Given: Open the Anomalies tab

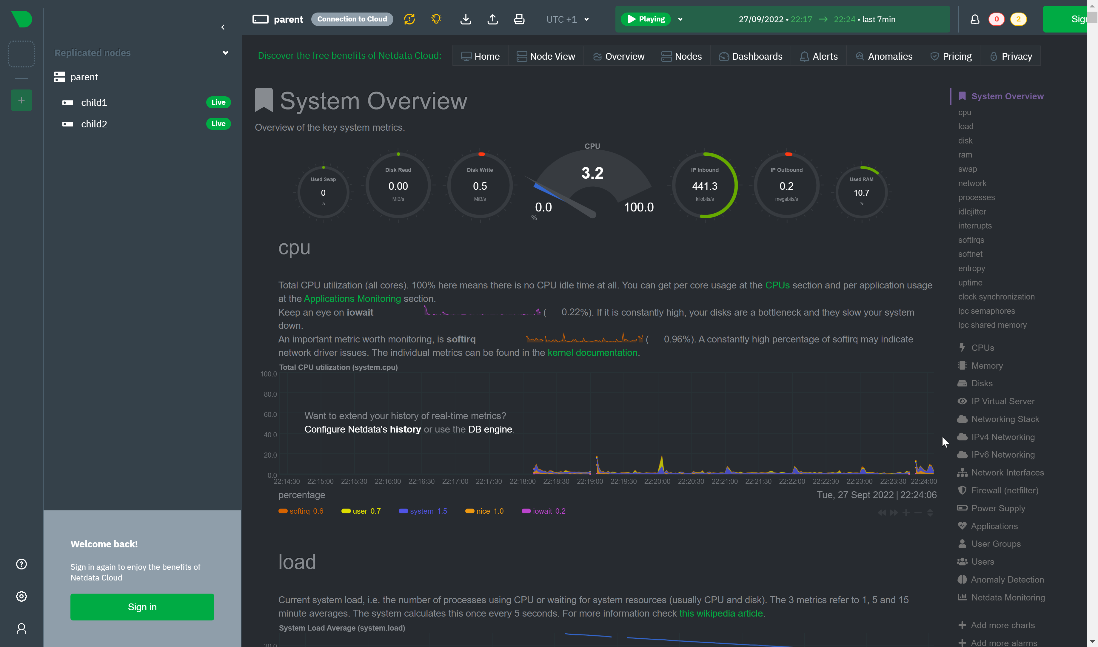Looking at the screenshot, I should click(x=884, y=56).
